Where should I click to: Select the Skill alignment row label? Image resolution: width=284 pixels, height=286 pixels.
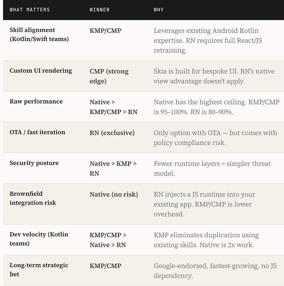[39, 34]
